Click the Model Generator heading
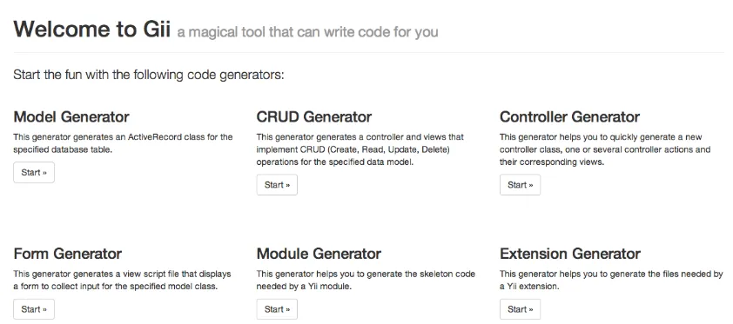 [71, 116]
